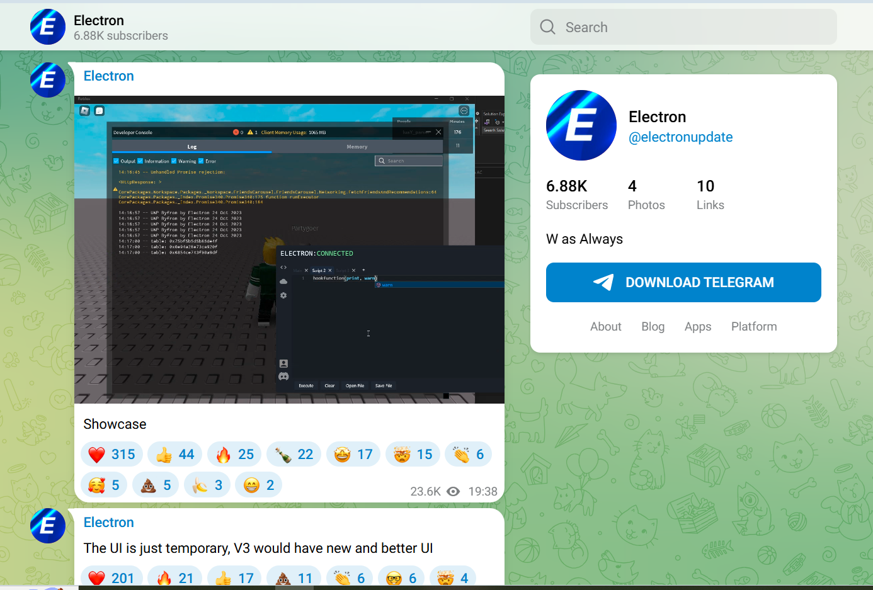Click the Electron channel logo in header
This screenshot has height=590, width=873.
click(x=47, y=27)
